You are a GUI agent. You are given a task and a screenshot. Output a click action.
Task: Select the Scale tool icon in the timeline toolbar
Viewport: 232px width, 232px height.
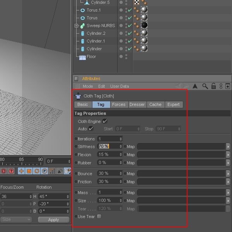click(x=29, y=171)
